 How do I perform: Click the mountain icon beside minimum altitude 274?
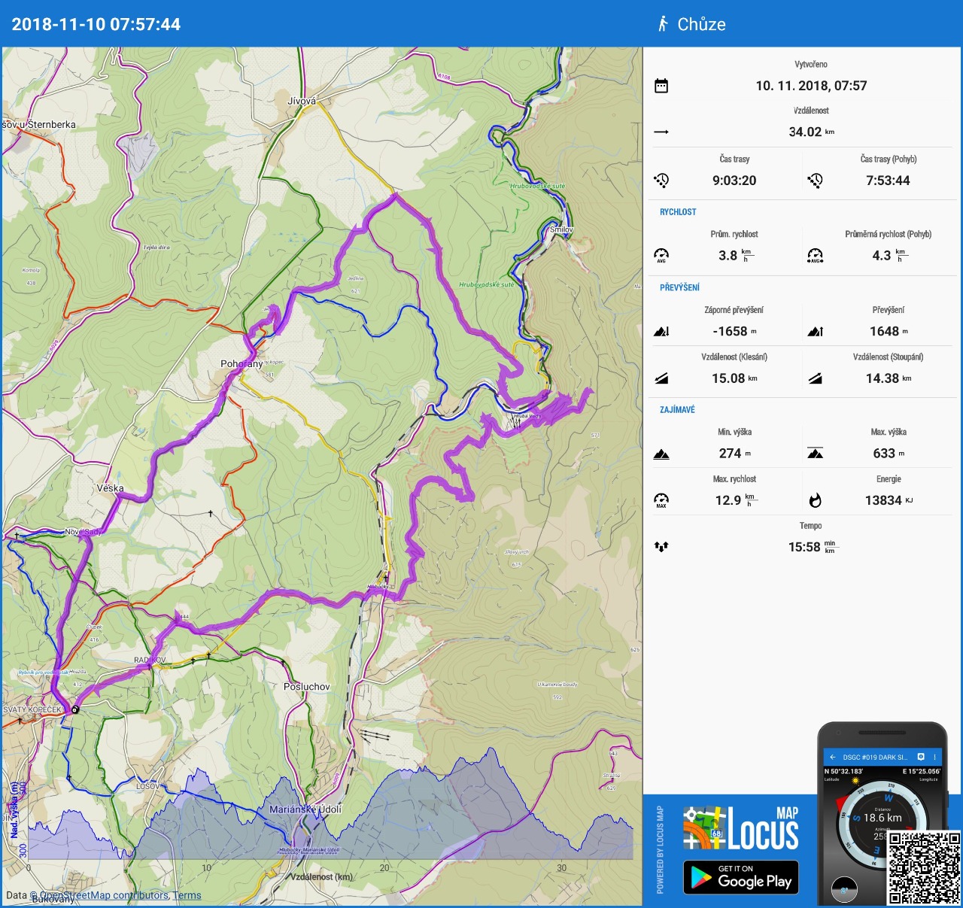click(661, 454)
